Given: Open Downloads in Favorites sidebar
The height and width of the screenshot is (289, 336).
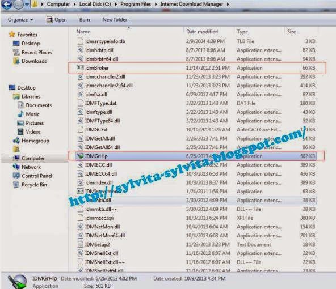Looking at the screenshot, I should [x=34, y=61].
